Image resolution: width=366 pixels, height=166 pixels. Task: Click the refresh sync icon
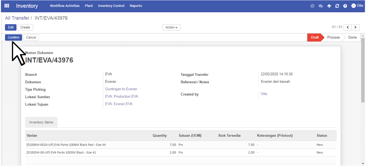click(337, 6)
